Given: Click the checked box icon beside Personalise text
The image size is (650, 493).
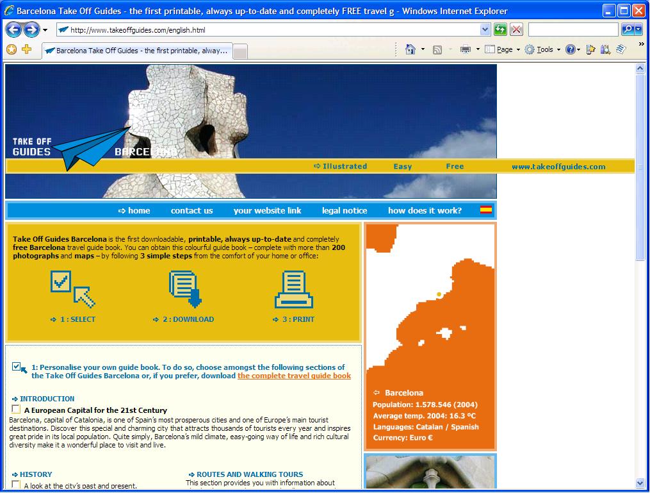Looking at the screenshot, I should [x=19, y=368].
